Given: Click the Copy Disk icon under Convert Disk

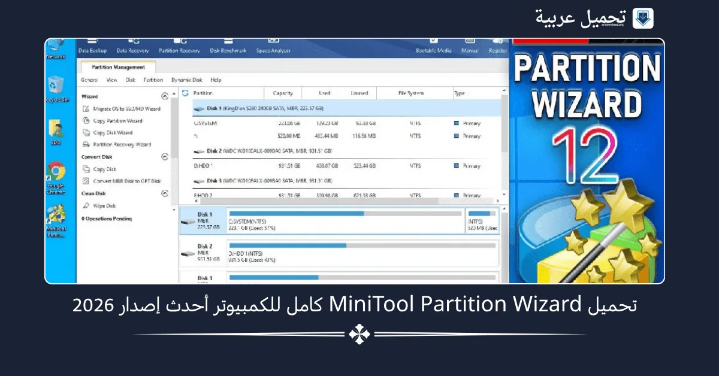Looking at the screenshot, I should [x=86, y=169].
